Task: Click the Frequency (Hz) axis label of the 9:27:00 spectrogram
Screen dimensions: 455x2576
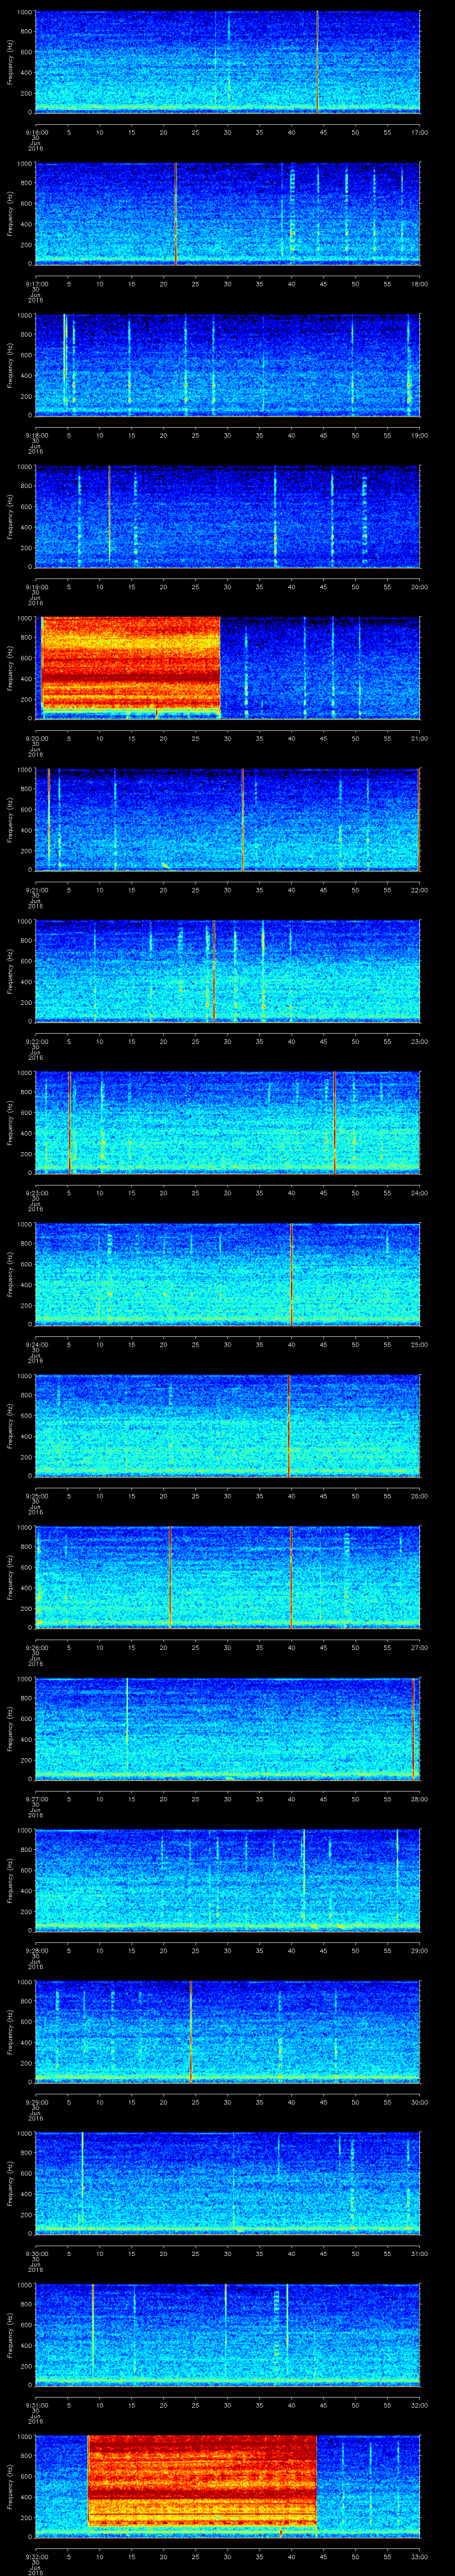Action: (10, 1728)
